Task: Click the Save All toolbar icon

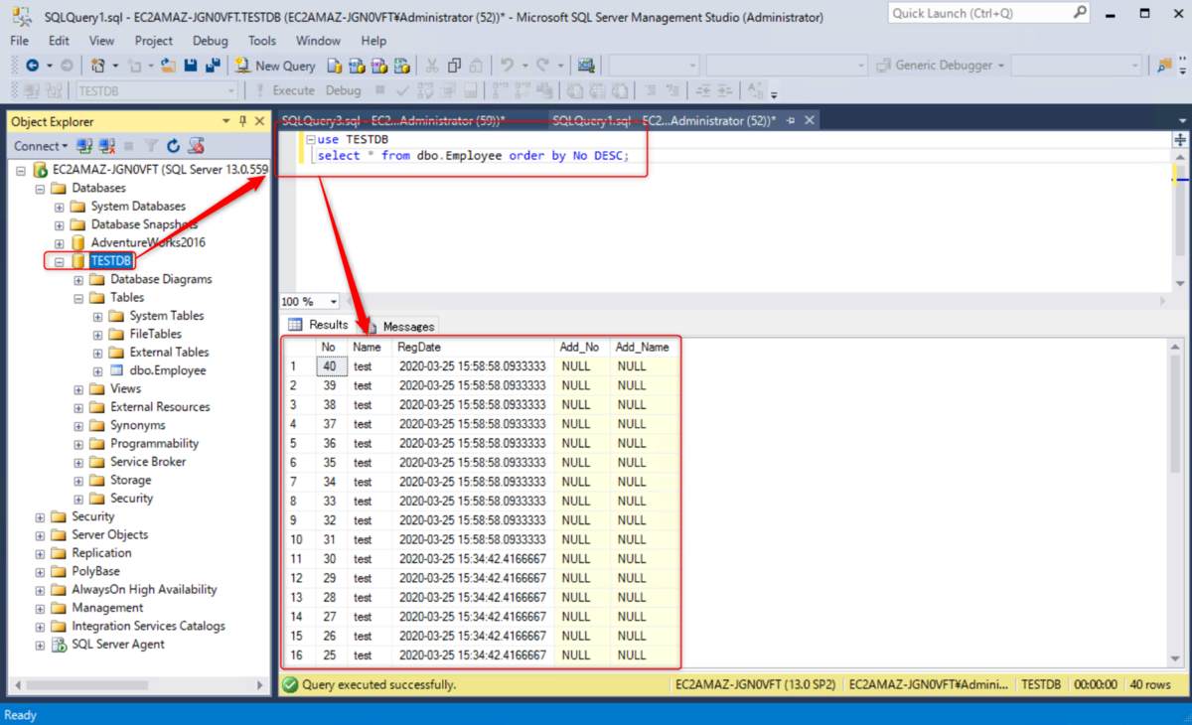Action: (215, 66)
